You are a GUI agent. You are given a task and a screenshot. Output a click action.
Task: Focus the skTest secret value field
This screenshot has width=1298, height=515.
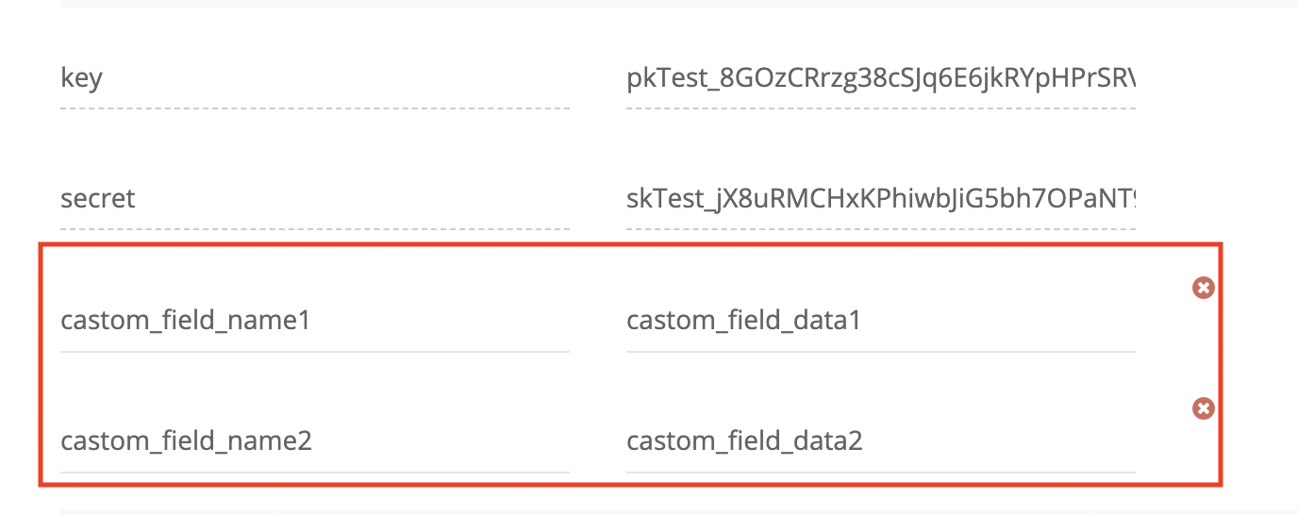click(881, 200)
